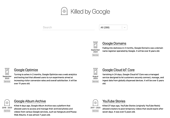Click the guillotine icon for Google Cloud IoT Core
Screen dimensions: 170x118
click(x=95, y=71)
